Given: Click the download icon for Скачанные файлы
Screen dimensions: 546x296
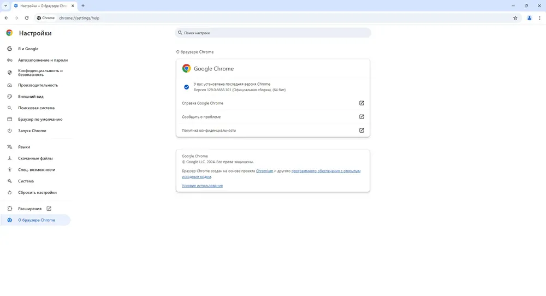Looking at the screenshot, I should point(9,158).
